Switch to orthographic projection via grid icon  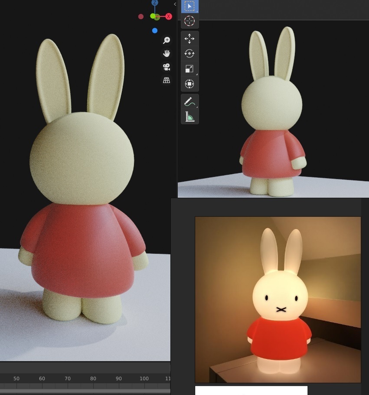(166, 80)
